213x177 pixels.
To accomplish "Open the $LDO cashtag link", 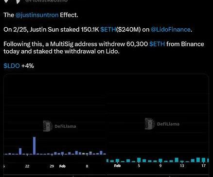I will pyautogui.click(x=12, y=66).
